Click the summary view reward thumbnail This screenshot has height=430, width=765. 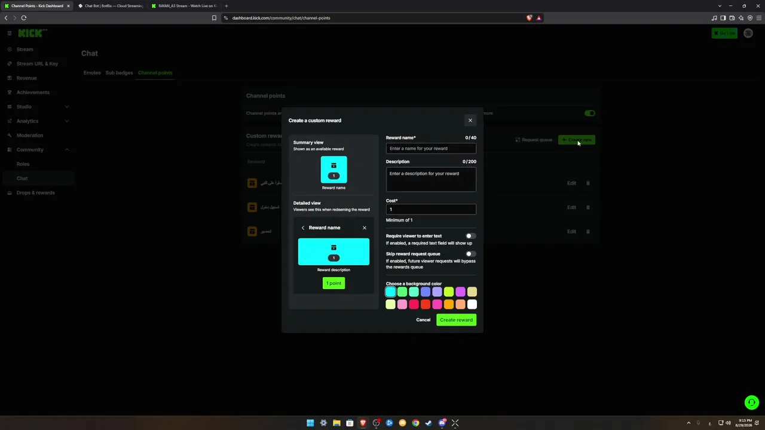(333, 170)
